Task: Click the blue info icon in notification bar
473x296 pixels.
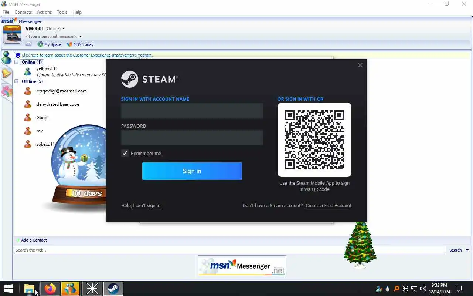Action: pyautogui.click(x=18, y=55)
